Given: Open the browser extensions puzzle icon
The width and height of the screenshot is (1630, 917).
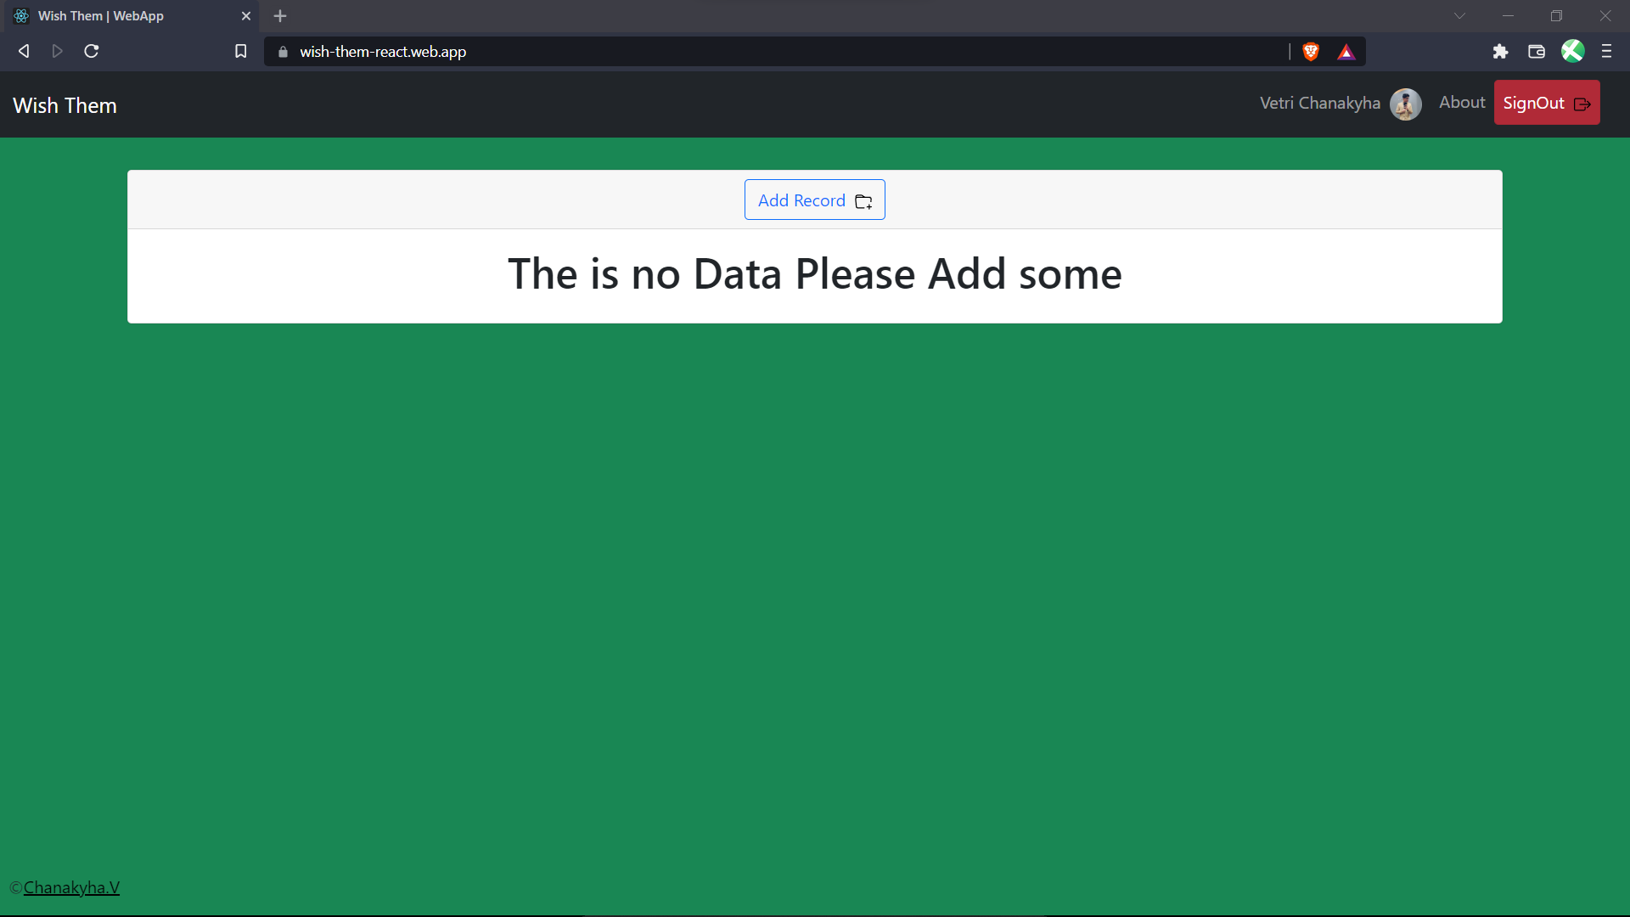Looking at the screenshot, I should click(x=1500, y=52).
